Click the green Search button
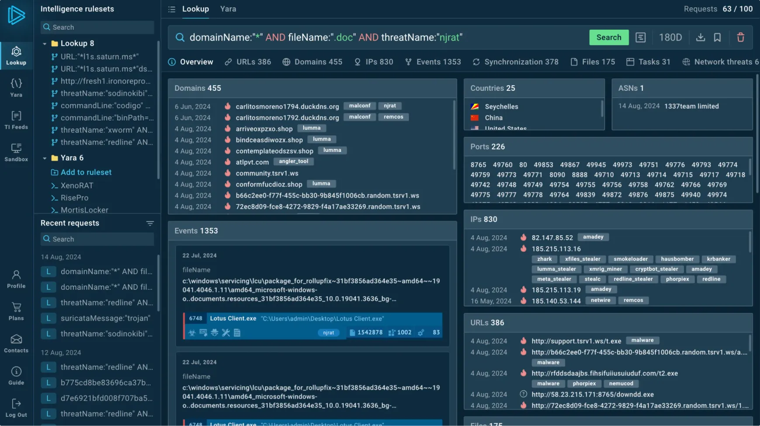 (x=609, y=38)
